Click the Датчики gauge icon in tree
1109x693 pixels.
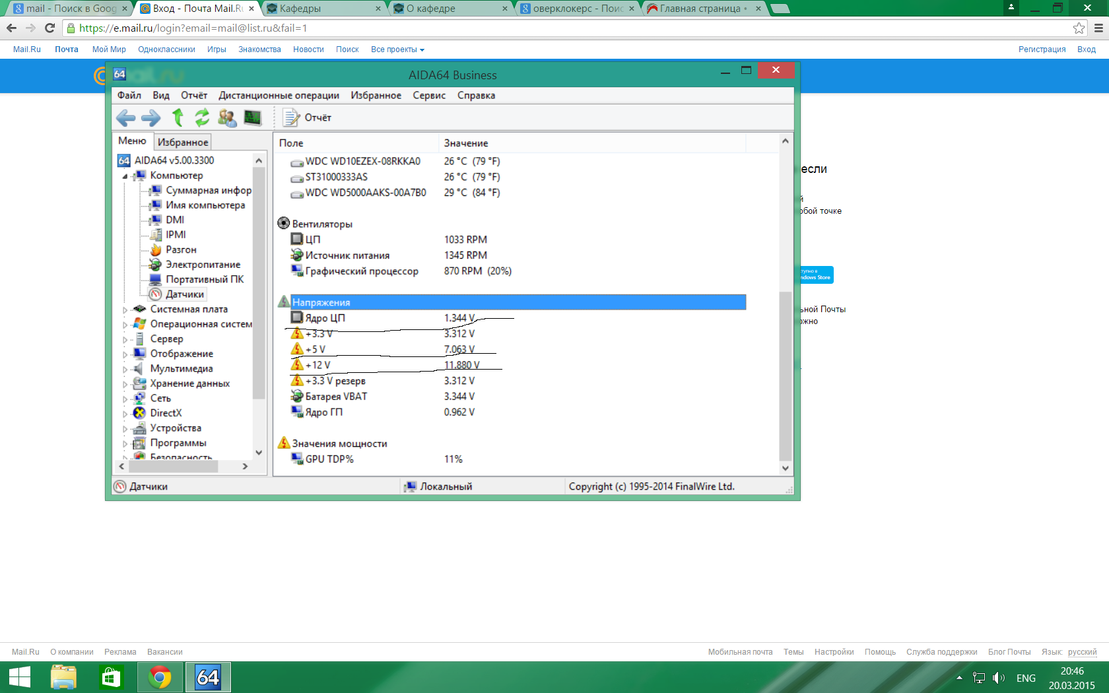(x=156, y=294)
